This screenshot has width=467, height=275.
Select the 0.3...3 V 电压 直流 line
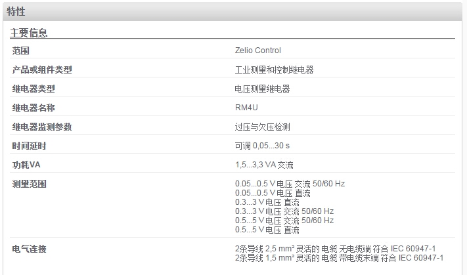267,202
